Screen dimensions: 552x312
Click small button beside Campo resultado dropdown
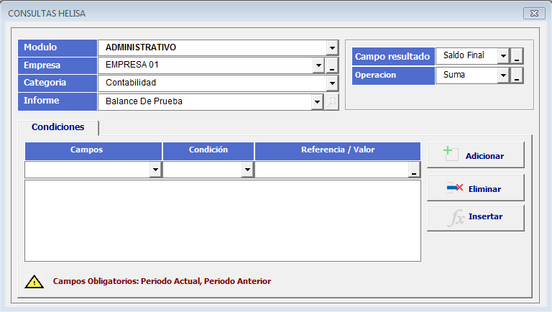(x=517, y=56)
